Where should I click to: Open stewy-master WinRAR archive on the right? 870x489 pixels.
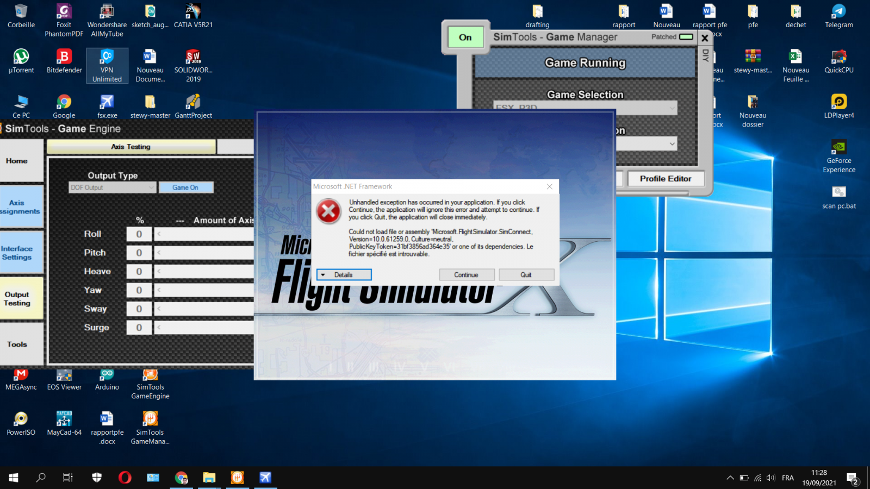(x=753, y=61)
